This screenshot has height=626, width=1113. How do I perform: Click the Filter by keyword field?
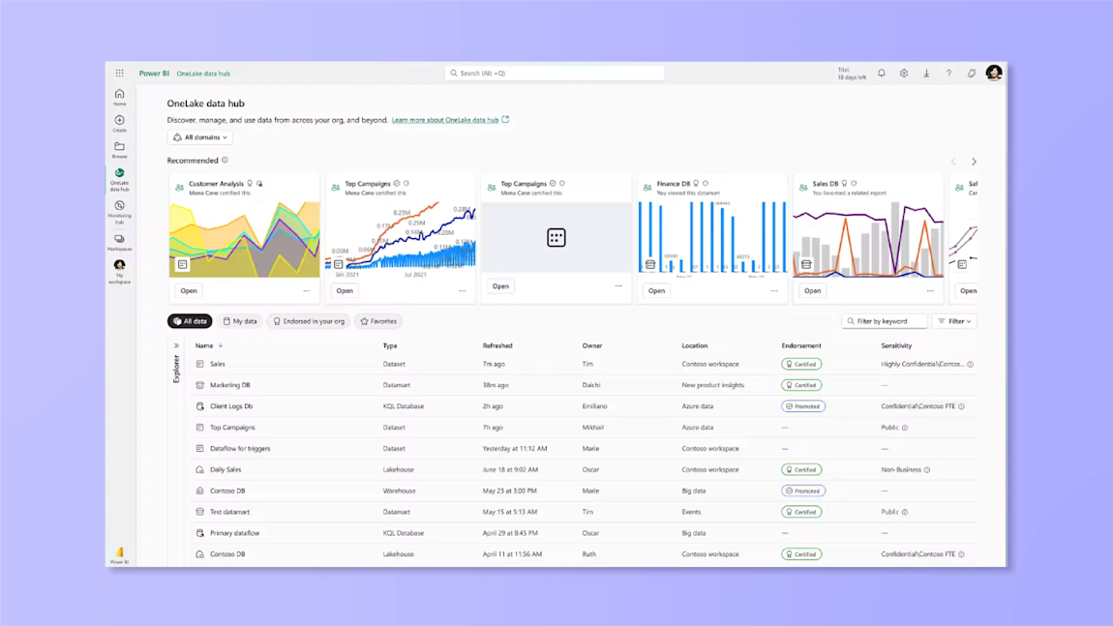[x=885, y=321]
